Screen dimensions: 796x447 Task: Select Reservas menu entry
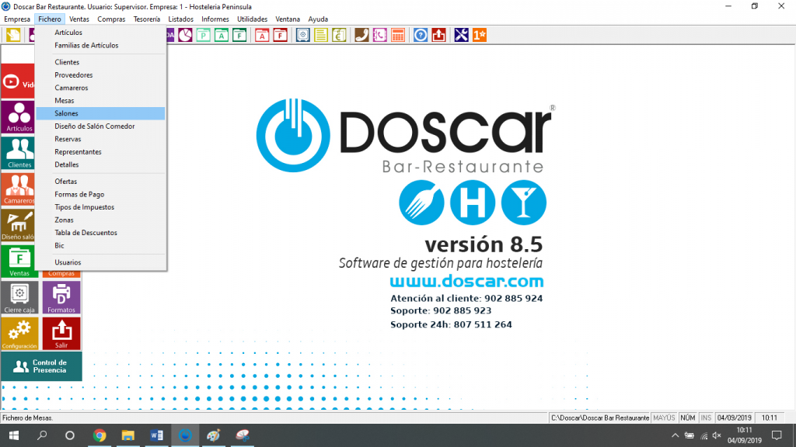point(100,139)
